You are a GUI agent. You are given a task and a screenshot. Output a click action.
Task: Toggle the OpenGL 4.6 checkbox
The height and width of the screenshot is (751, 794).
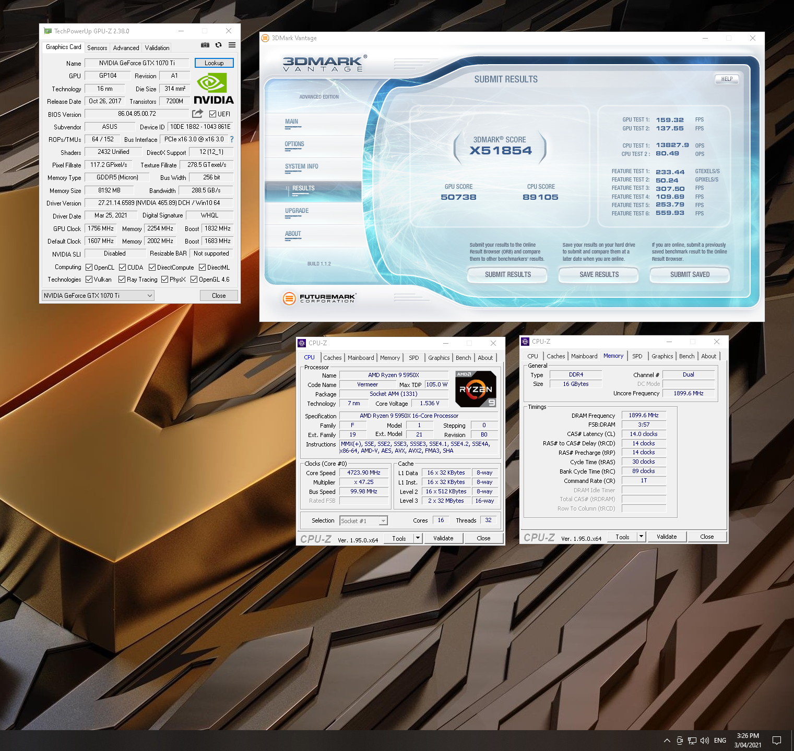point(194,280)
